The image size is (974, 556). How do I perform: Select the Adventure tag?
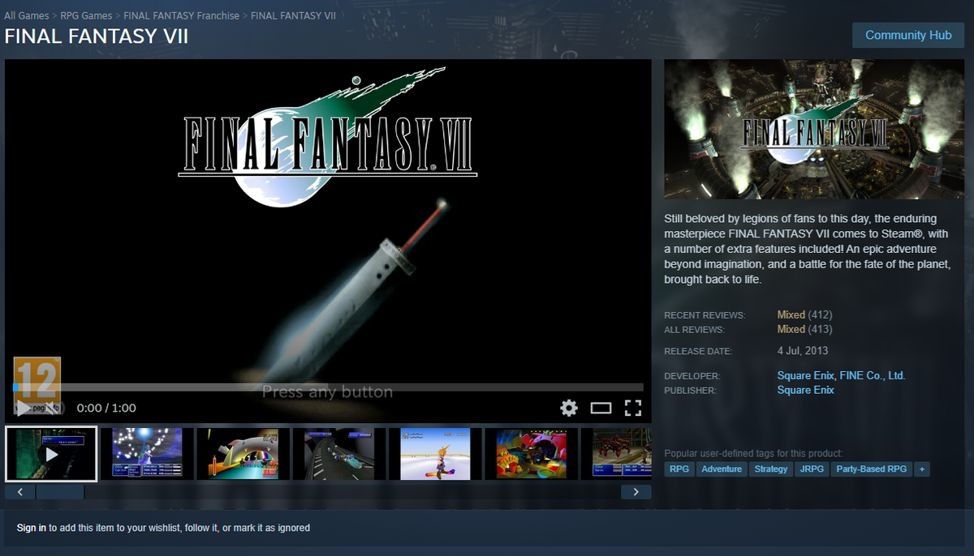tap(722, 468)
